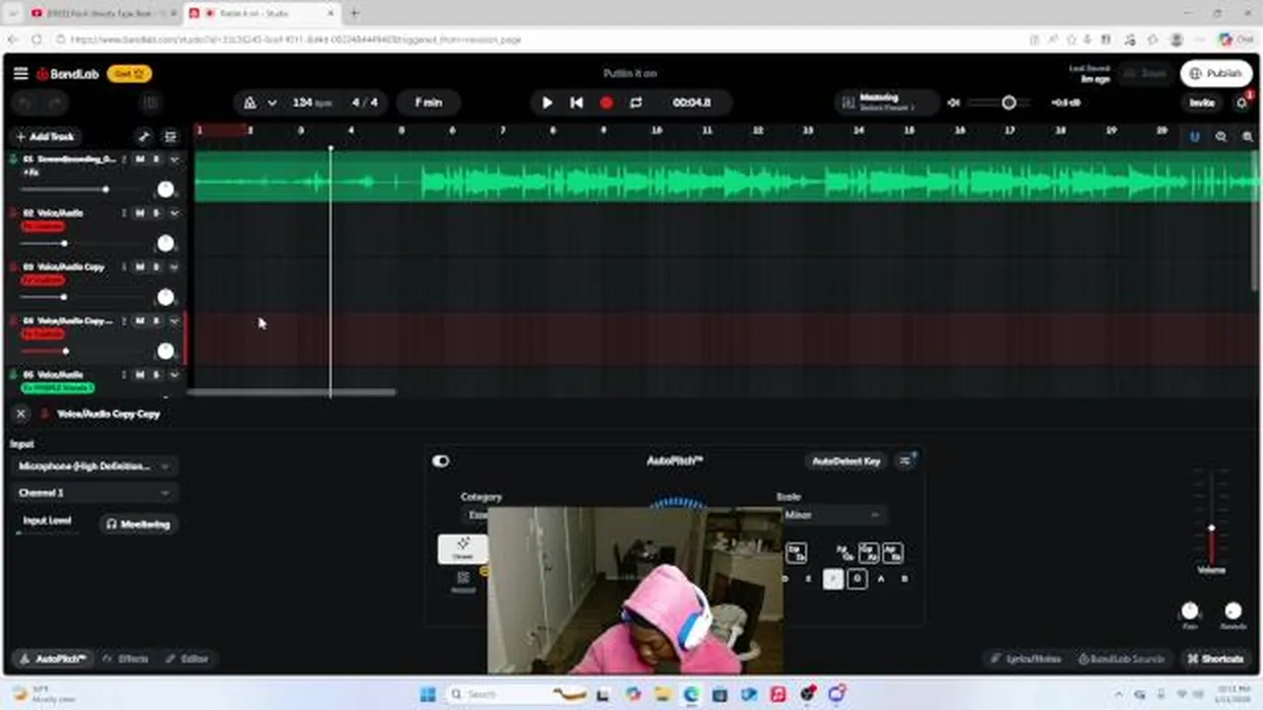Mute track 05 Voice/Audio
Viewport: 1263px width, 710px height.
pos(139,376)
